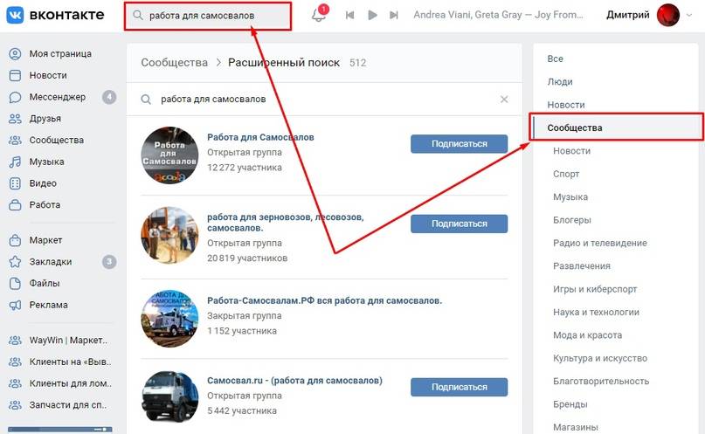The width and height of the screenshot is (705, 434).
Task: Select the Сообщества search filter
Action: click(616, 127)
